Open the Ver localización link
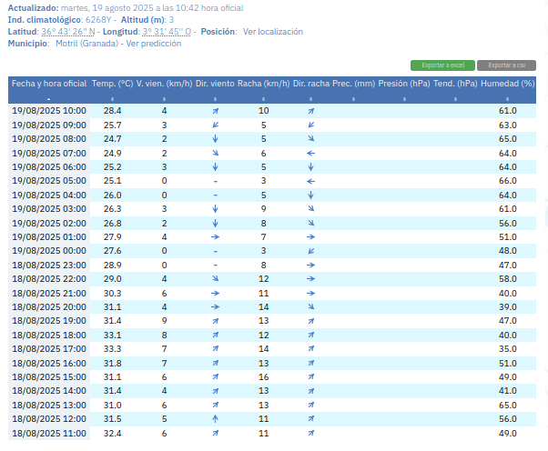 (274, 32)
